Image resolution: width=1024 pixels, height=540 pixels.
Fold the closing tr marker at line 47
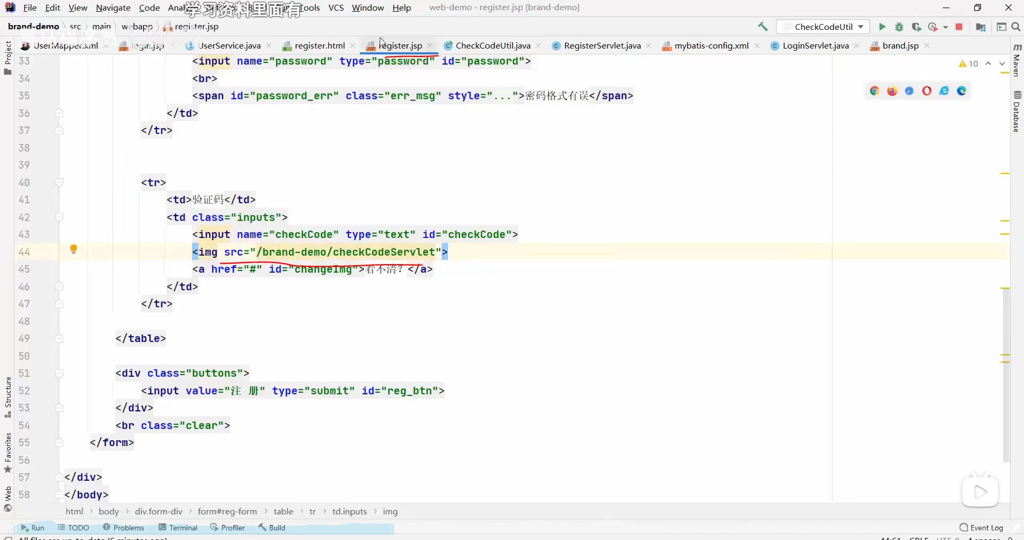[59, 304]
